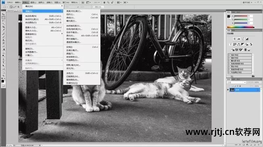Select '图像大小(I)...' in the Image menu
The width and height of the screenshot is (263, 147).
click(x=32, y=28)
